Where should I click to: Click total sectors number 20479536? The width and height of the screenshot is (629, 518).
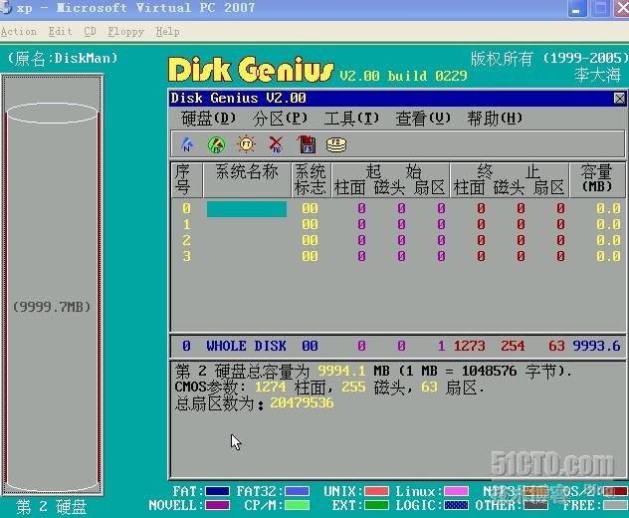pos(302,402)
